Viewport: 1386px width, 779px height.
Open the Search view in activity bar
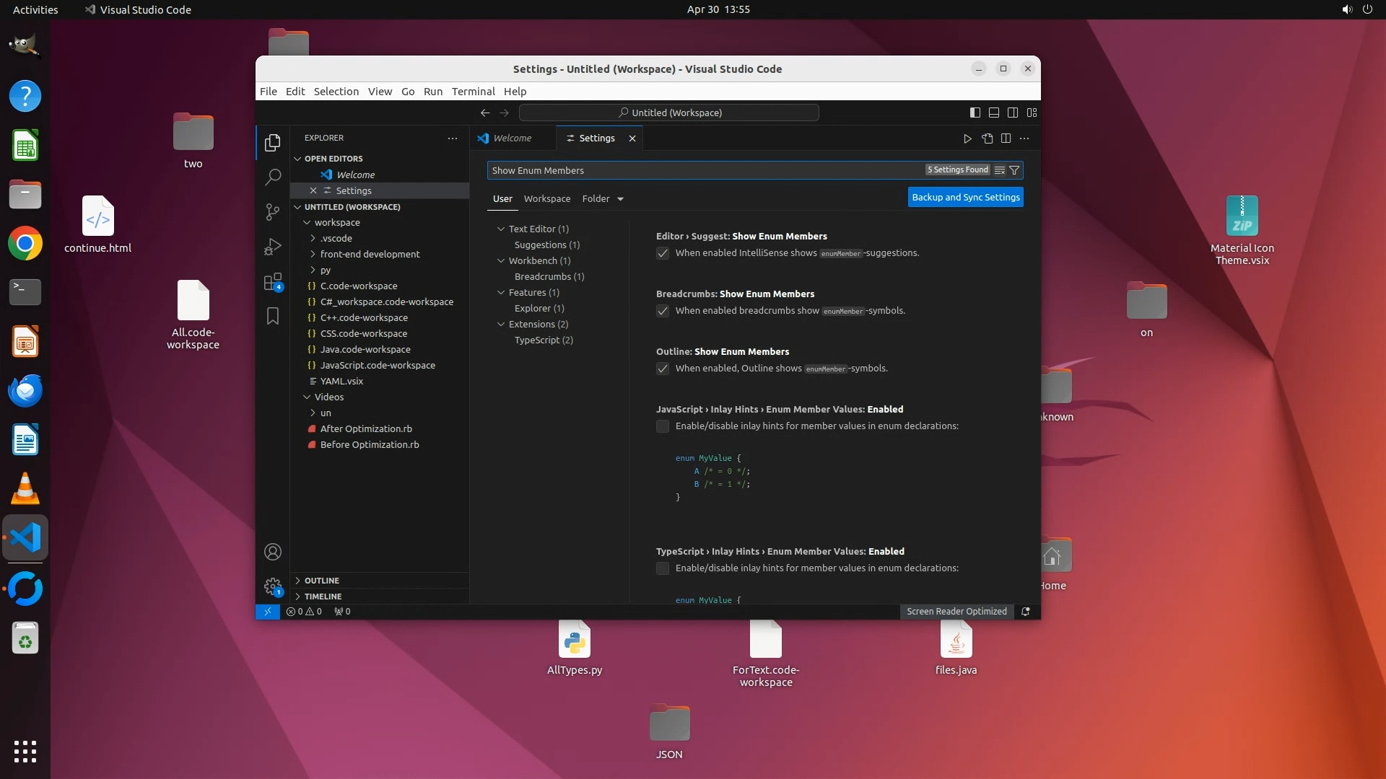pos(273,177)
